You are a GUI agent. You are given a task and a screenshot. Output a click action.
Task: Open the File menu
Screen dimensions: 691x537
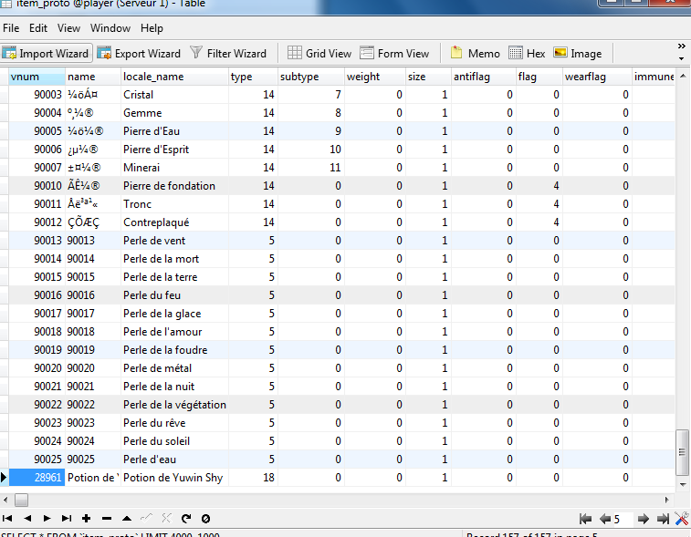coord(11,28)
